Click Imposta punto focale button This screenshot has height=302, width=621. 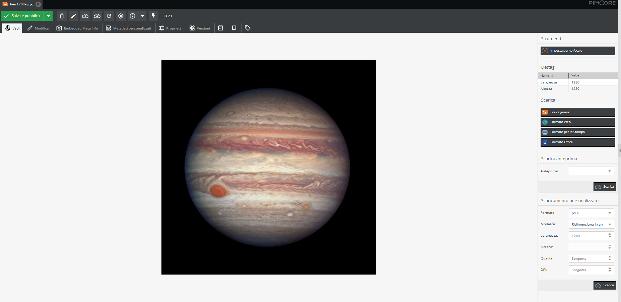(577, 51)
